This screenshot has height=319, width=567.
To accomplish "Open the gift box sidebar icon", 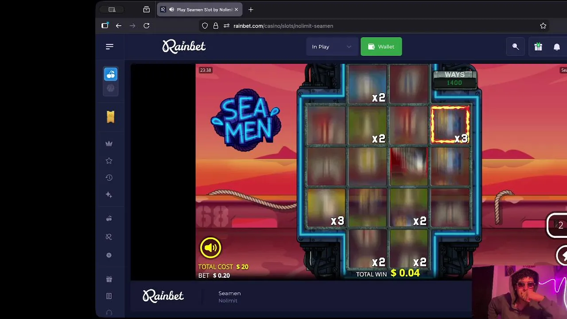I will (x=109, y=279).
